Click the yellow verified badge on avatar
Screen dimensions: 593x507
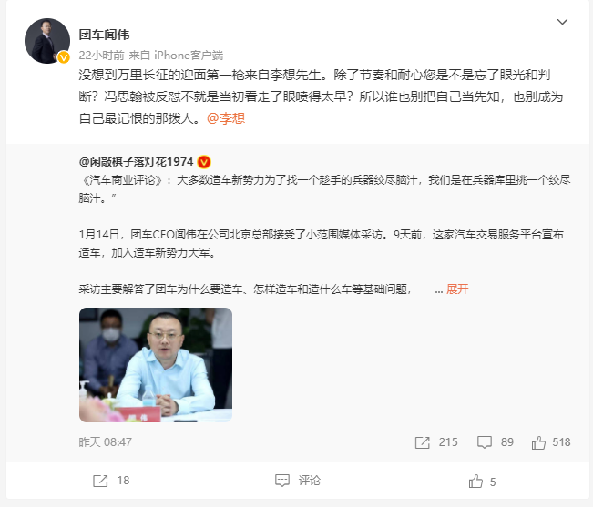pos(64,57)
